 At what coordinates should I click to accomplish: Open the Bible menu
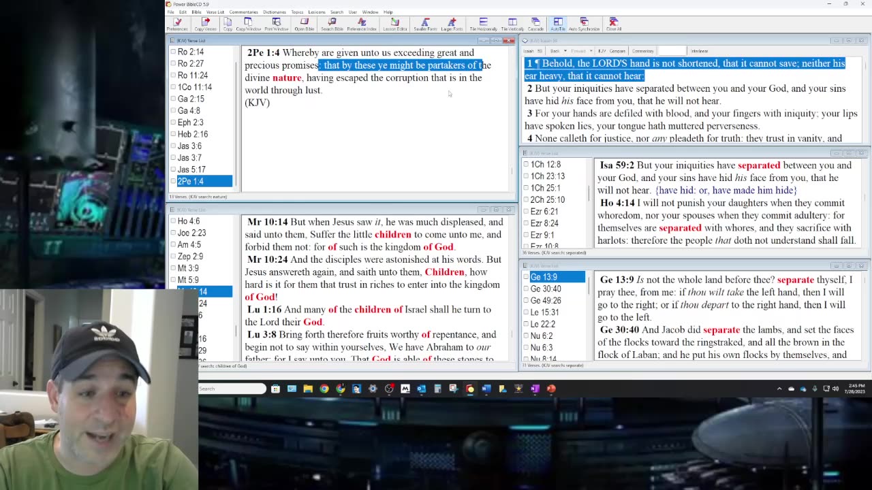[x=196, y=12]
